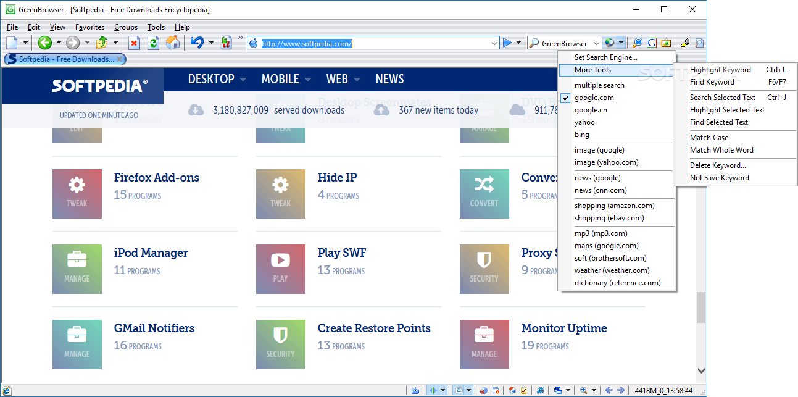Open zoom level dropdown in status bar

point(594,390)
